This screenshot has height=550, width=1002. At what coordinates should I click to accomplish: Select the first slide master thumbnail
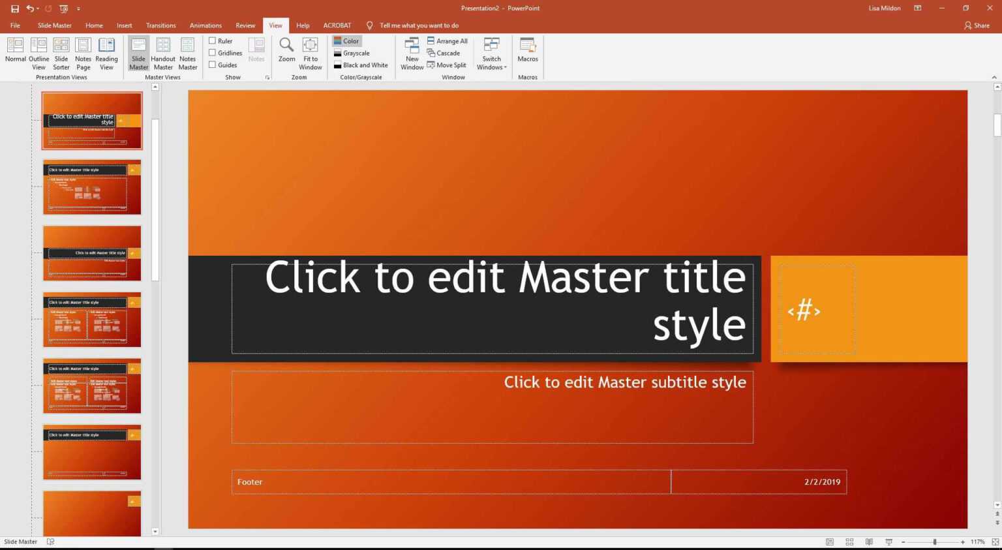click(x=91, y=120)
